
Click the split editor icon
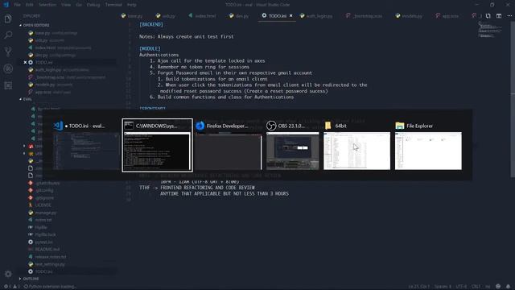pos(499,16)
